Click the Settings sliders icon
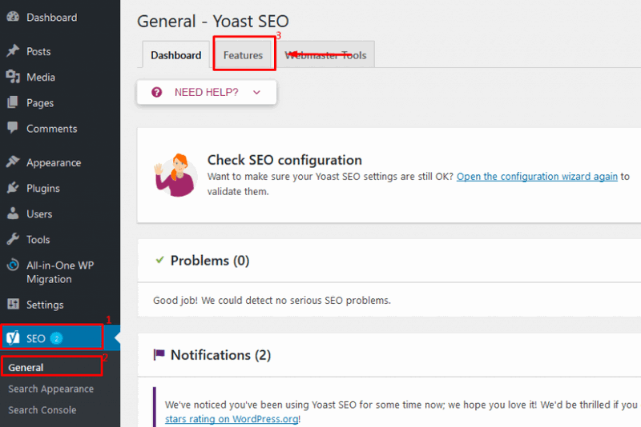Image resolution: width=641 pixels, height=427 pixels. tap(13, 304)
